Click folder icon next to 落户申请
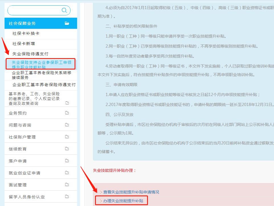The height and width of the screenshot is (206, 274). 67,161
